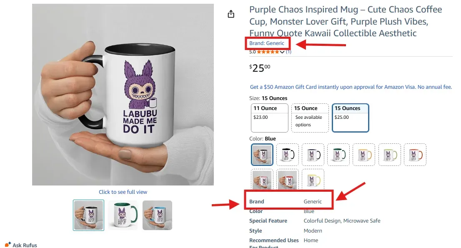The image size is (461, 248).
Task: Open the $50 Amazon Gift Card offer link
Action: point(351,87)
